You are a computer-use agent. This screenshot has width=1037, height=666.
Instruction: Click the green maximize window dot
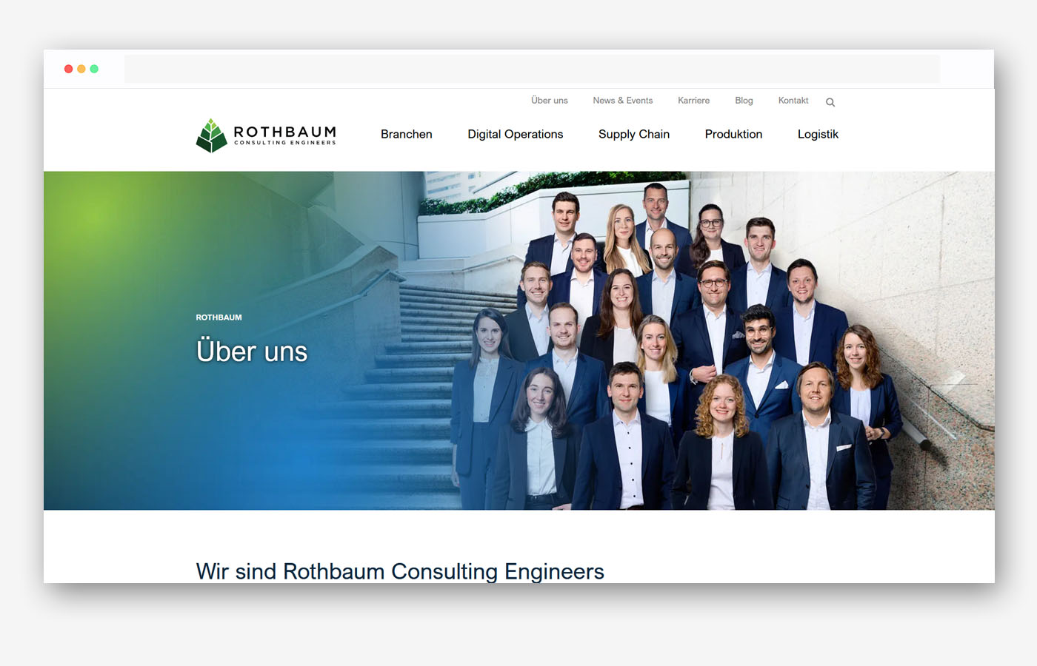[x=94, y=69]
